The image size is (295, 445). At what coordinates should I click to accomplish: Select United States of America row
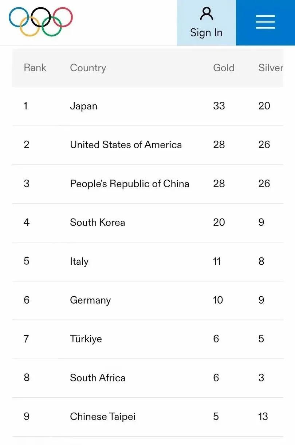coord(126,145)
